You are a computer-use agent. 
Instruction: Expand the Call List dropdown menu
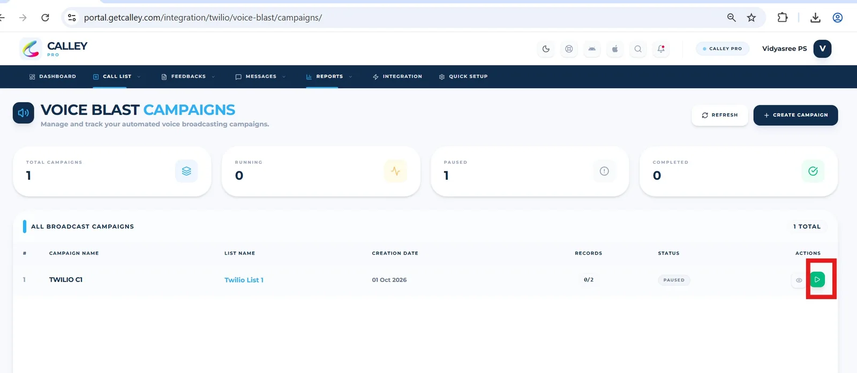point(117,77)
